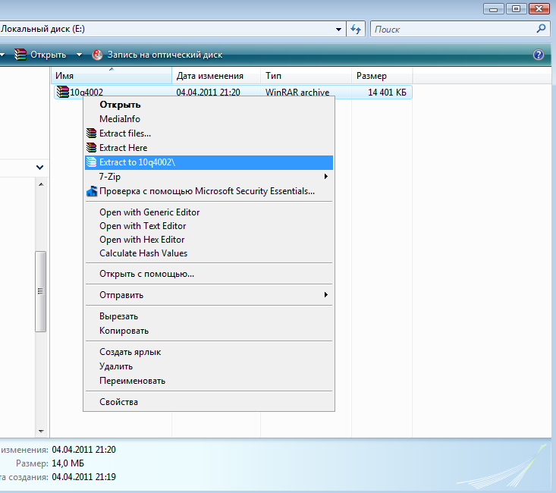Minimize the Explorer window
556x493 pixels.
click(x=493, y=8)
